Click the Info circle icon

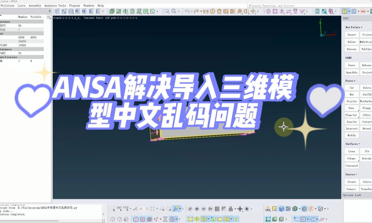(x=213, y=11)
